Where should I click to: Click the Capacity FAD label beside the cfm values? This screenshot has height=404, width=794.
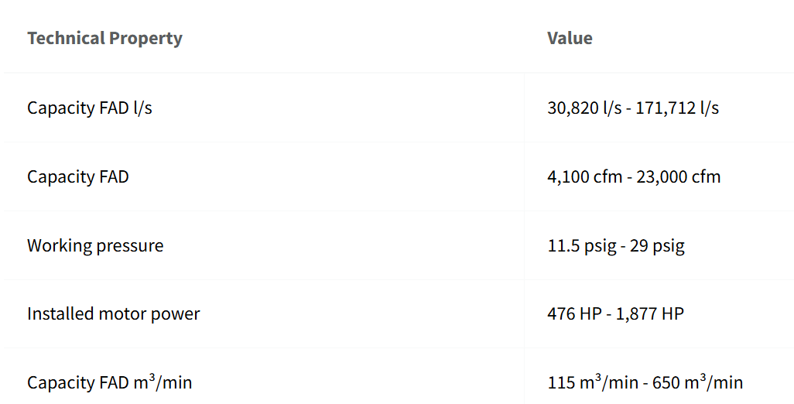pyautogui.click(x=78, y=176)
